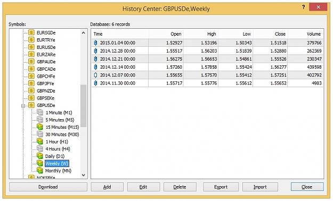
Task: Sort records by the Open column header
Action: coord(166,34)
